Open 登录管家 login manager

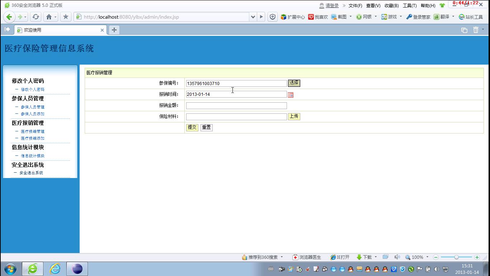point(418,17)
